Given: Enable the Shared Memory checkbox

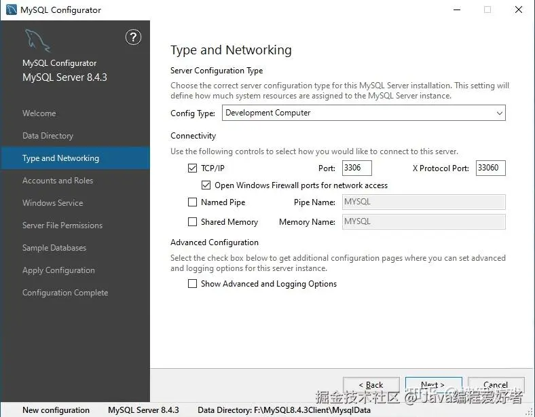Looking at the screenshot, I should (192, 222).
